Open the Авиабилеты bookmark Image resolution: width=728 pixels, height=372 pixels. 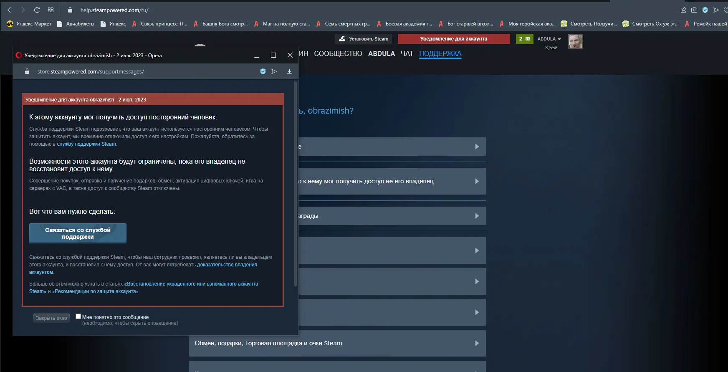click(76, 24)
